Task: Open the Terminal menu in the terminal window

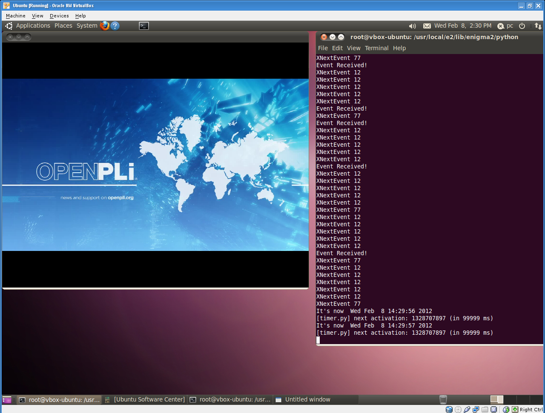Action: 376,48
